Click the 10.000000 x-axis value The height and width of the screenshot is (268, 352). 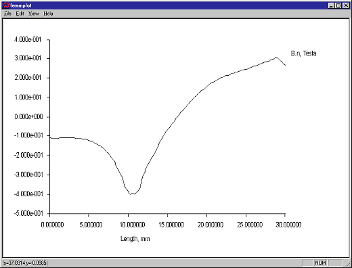click(132, 225)
